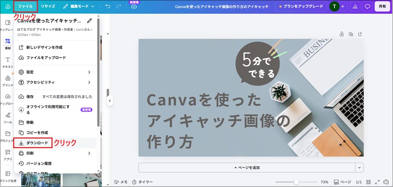
Task: Duplicate the page with copy icon
Action: click(x=351, y=34)
